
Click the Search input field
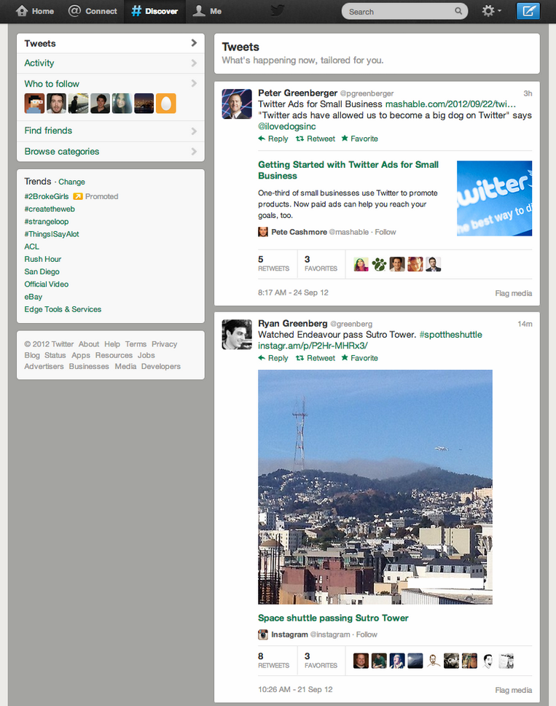pos(405,11)
